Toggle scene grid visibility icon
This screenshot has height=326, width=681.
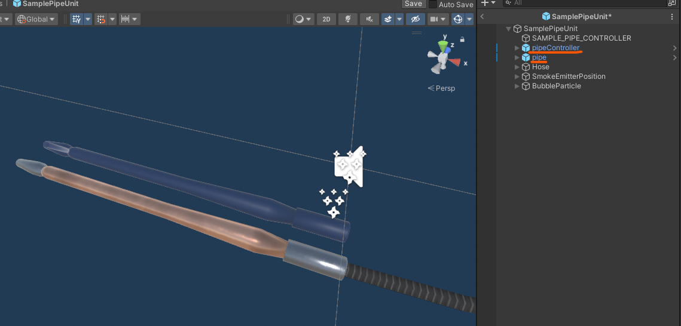point(77,19)
